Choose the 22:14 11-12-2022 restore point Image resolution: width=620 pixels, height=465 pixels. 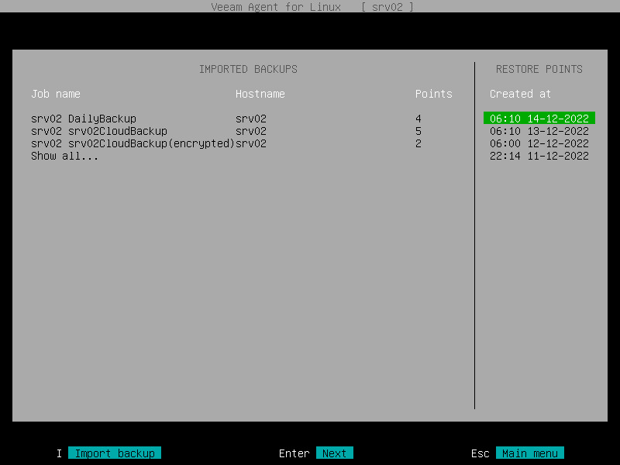pyautogui.click(x=539, y=156)
